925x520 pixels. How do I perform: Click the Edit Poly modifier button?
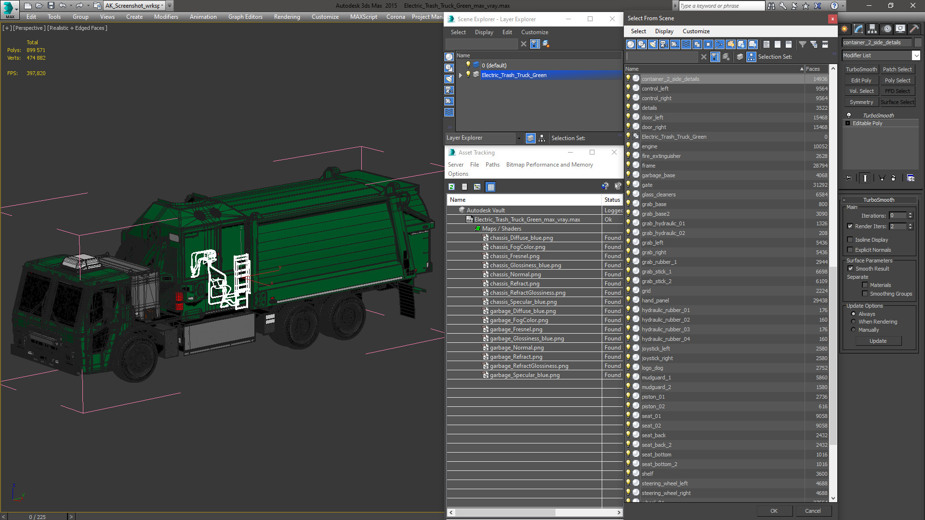861,80
